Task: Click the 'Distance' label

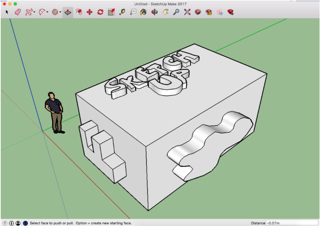Action: pos(258,223)
